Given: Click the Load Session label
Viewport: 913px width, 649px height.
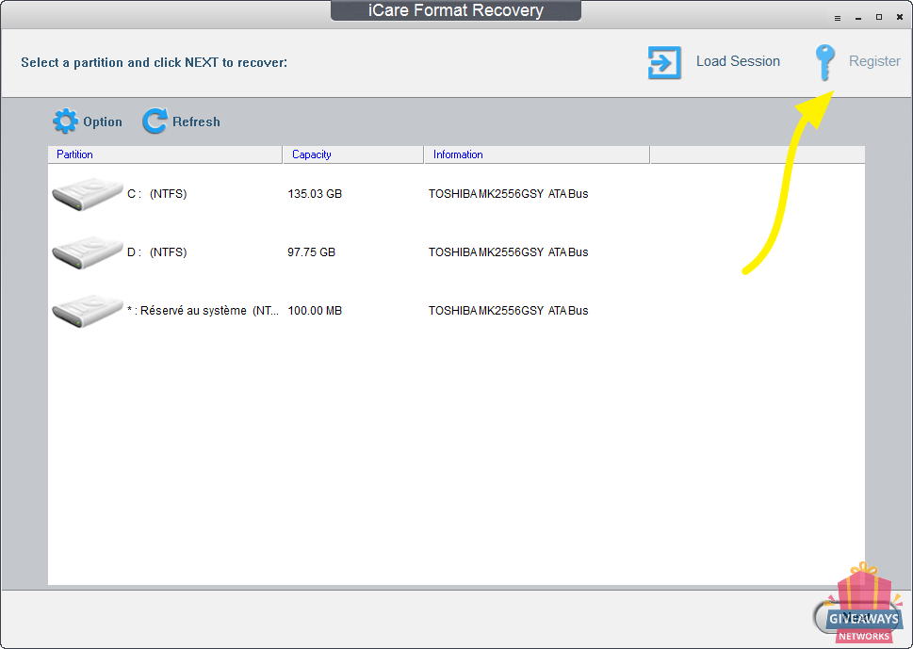Looking at the screenshot, I should 738,61.
